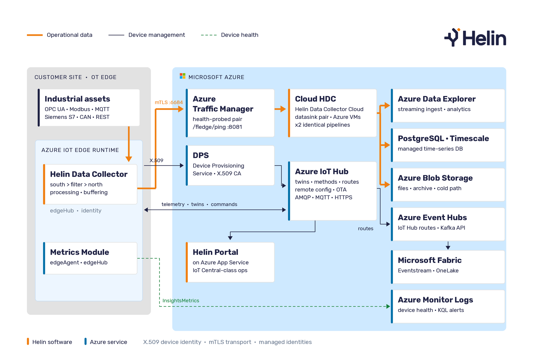Click the DPS heading
The height and width of the screenshot is (355, 533).
pyautogui.click(x=201, y=155)
